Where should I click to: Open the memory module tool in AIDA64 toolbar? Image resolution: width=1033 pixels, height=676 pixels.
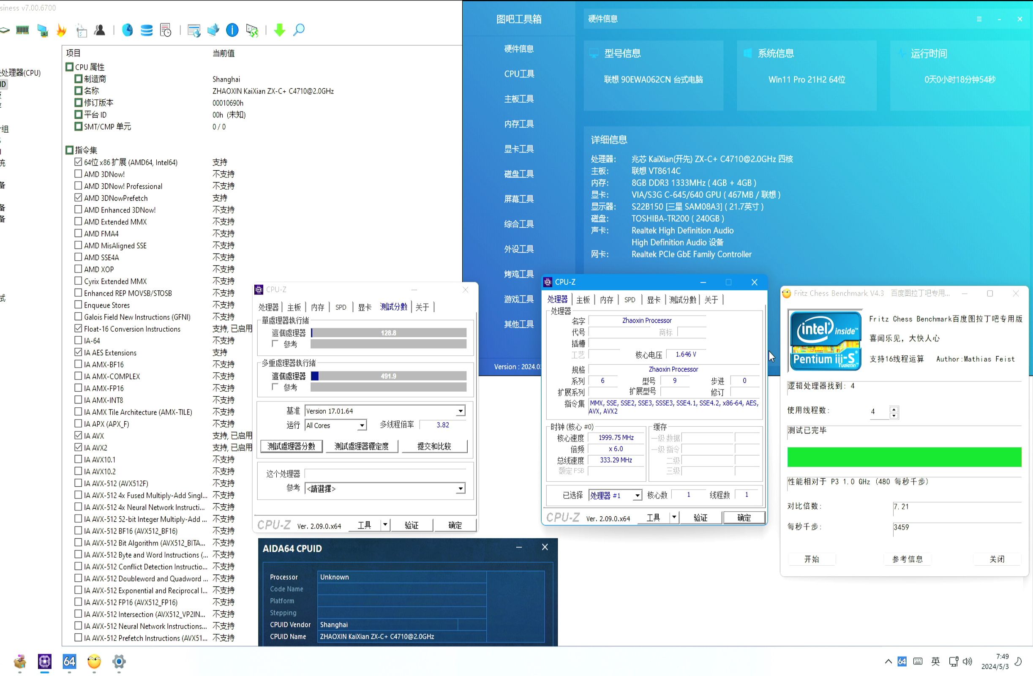pos(22,30)
